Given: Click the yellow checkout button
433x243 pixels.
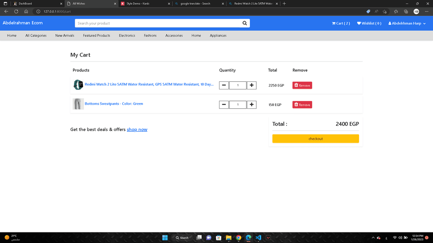Looking at the screenshot, I should click(315, 138).
